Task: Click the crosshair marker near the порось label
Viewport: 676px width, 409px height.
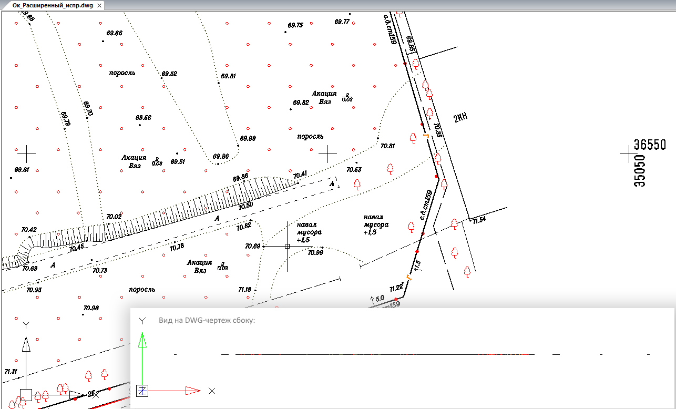Action: point(328,153)
